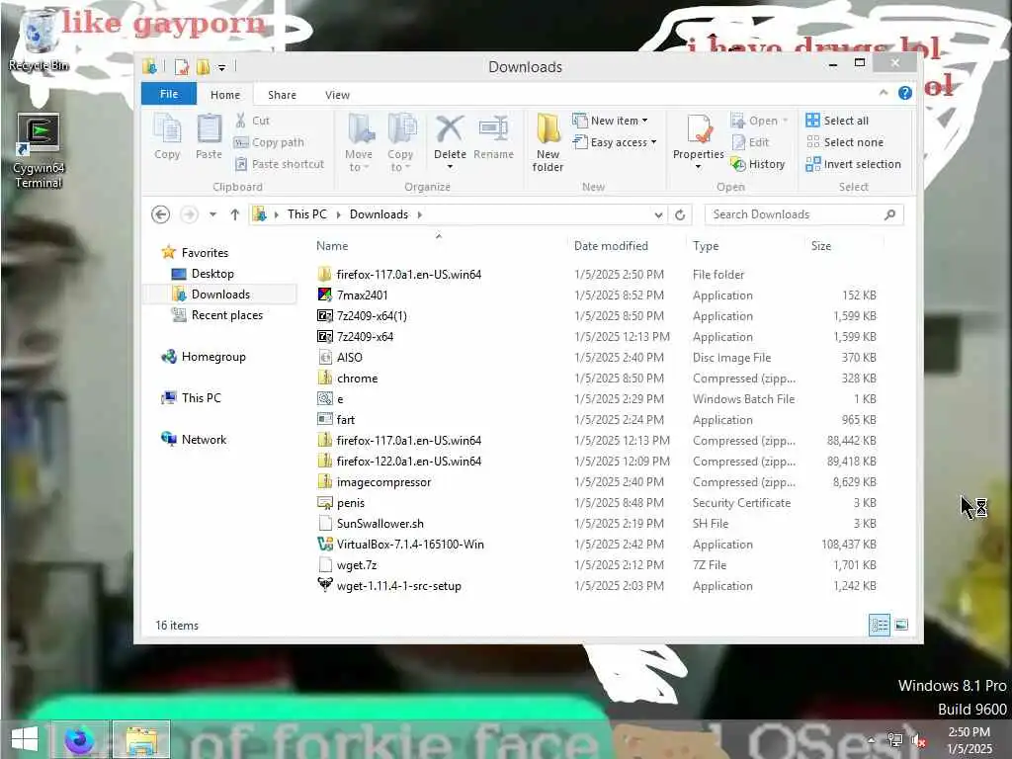Viewport: 1012px width, 759px height.
Task: Select VirtualBox-7.1.4-165100-Win installer
Action: click(x=596, y=545)
